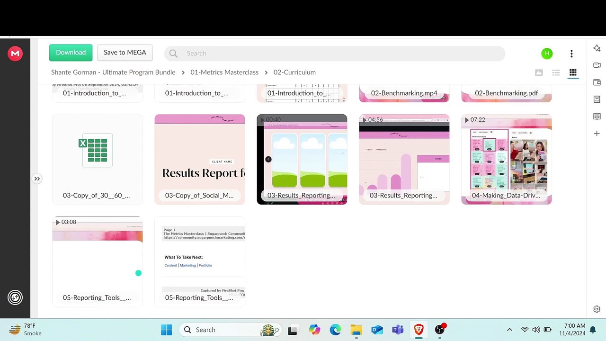Open Brave Talk video camera icon
Image resolution: width=606 pixels, height=341 pixels.
[x=597, y=65]
